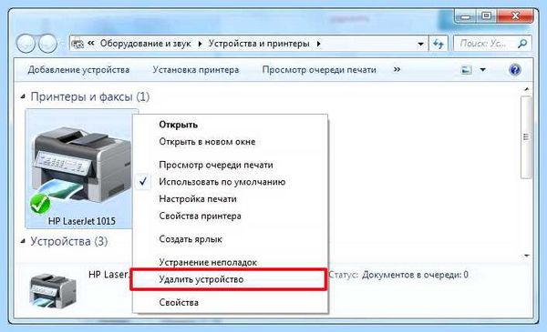Collapse the Принтеры и факсы group
The image size is (547, 332).
(23, 96)
